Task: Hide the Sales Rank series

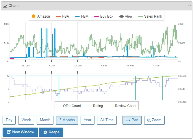Action: pyautogui.click(x=150, y=16)
